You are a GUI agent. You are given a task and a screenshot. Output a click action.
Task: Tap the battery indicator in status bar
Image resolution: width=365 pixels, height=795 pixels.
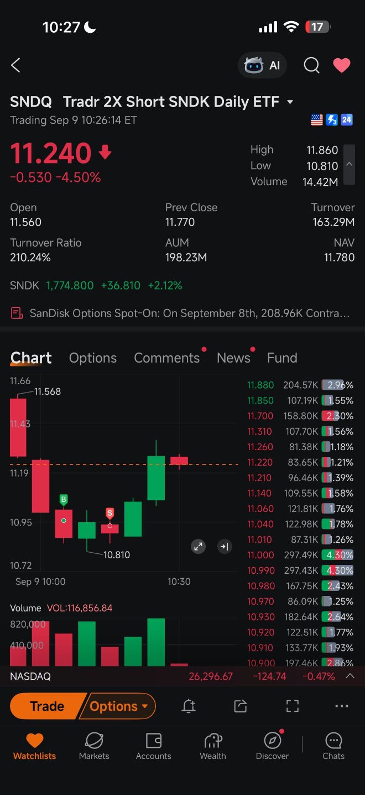coord(317,27)
